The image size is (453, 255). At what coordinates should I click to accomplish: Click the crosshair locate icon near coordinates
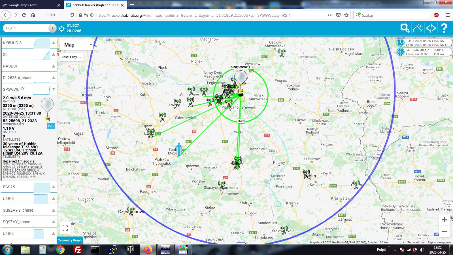pyautogui.click(x=61, y=28)
